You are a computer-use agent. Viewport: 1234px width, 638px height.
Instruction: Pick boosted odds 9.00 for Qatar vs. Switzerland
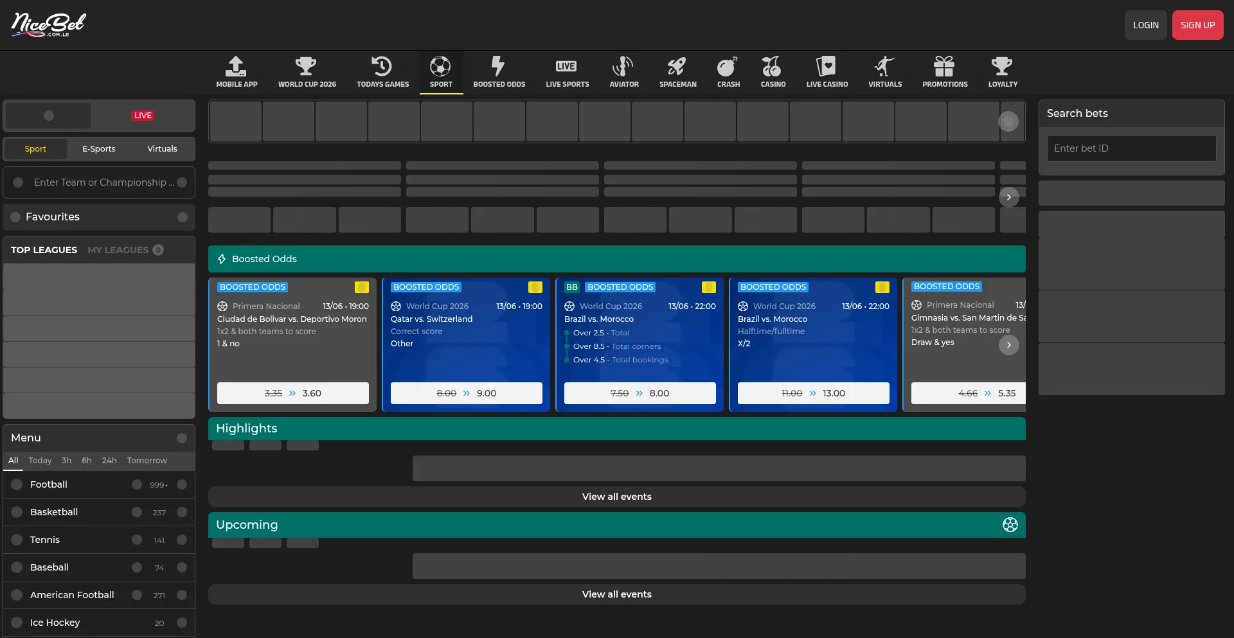(466, 393)
